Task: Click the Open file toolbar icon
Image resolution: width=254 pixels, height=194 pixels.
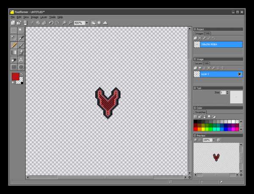Action: tap(19, 23)
